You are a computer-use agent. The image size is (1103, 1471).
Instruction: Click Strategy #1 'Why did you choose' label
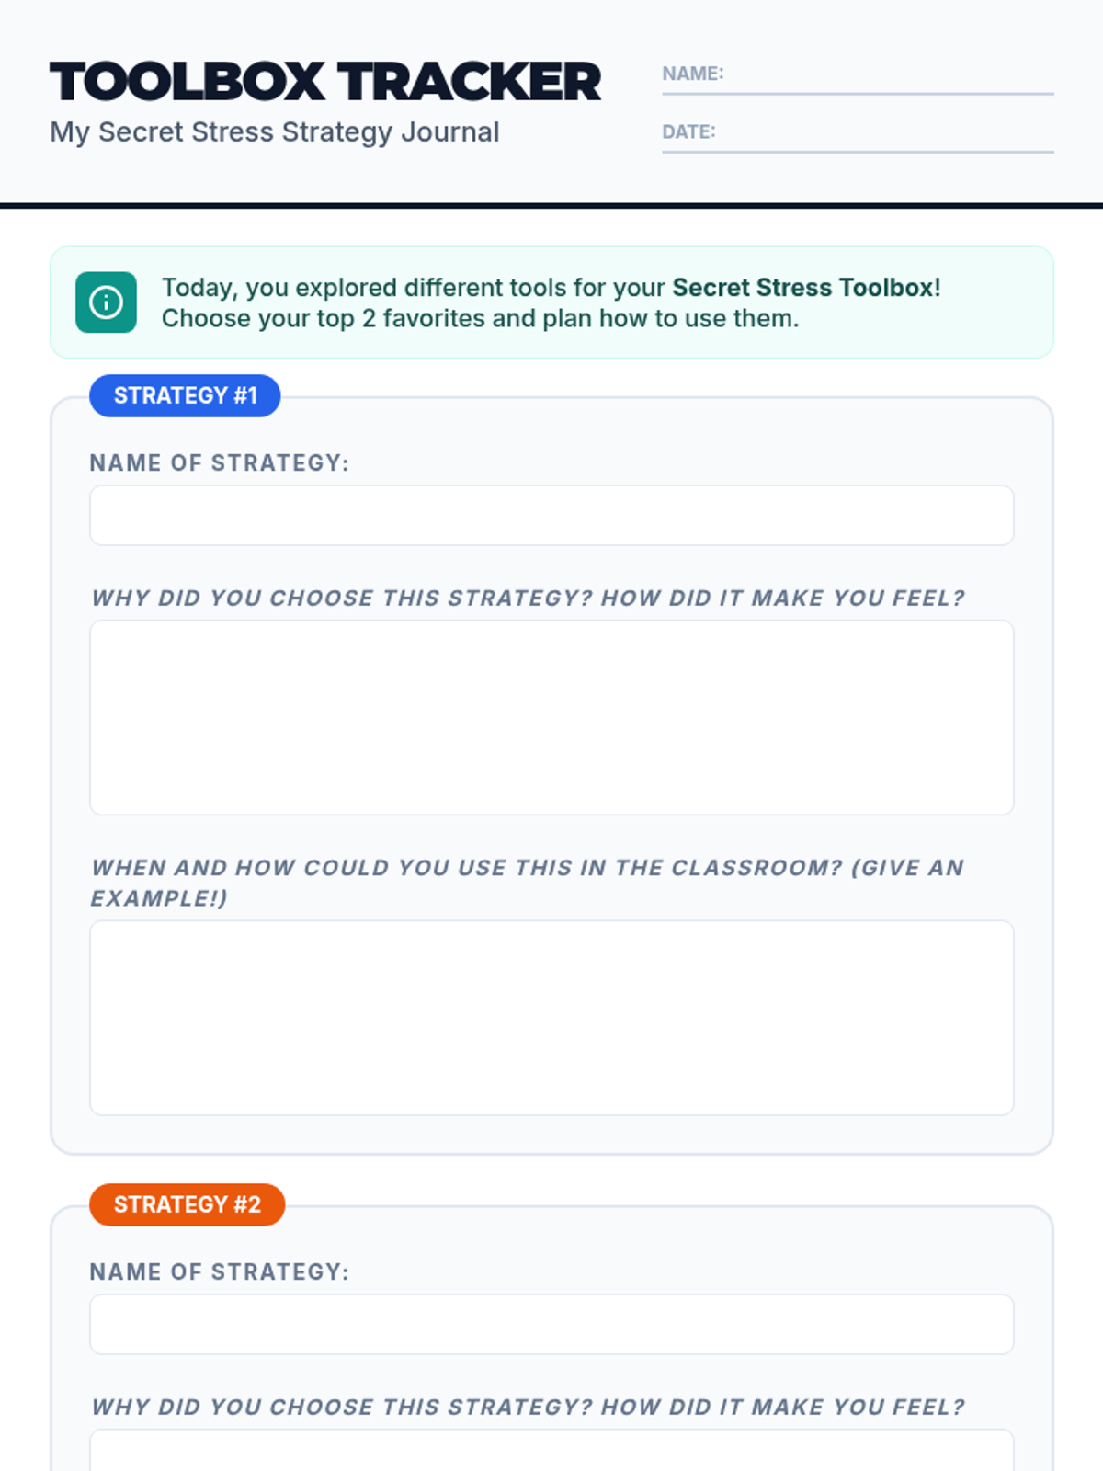[528, 598]
